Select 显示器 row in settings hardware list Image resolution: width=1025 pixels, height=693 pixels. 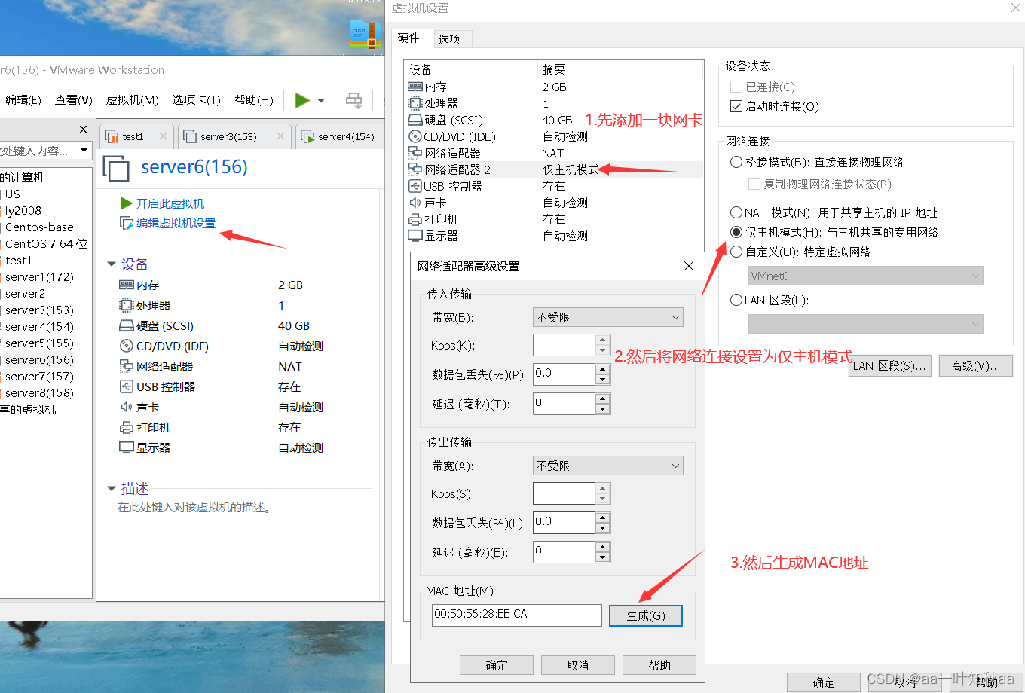pos(555,236)
